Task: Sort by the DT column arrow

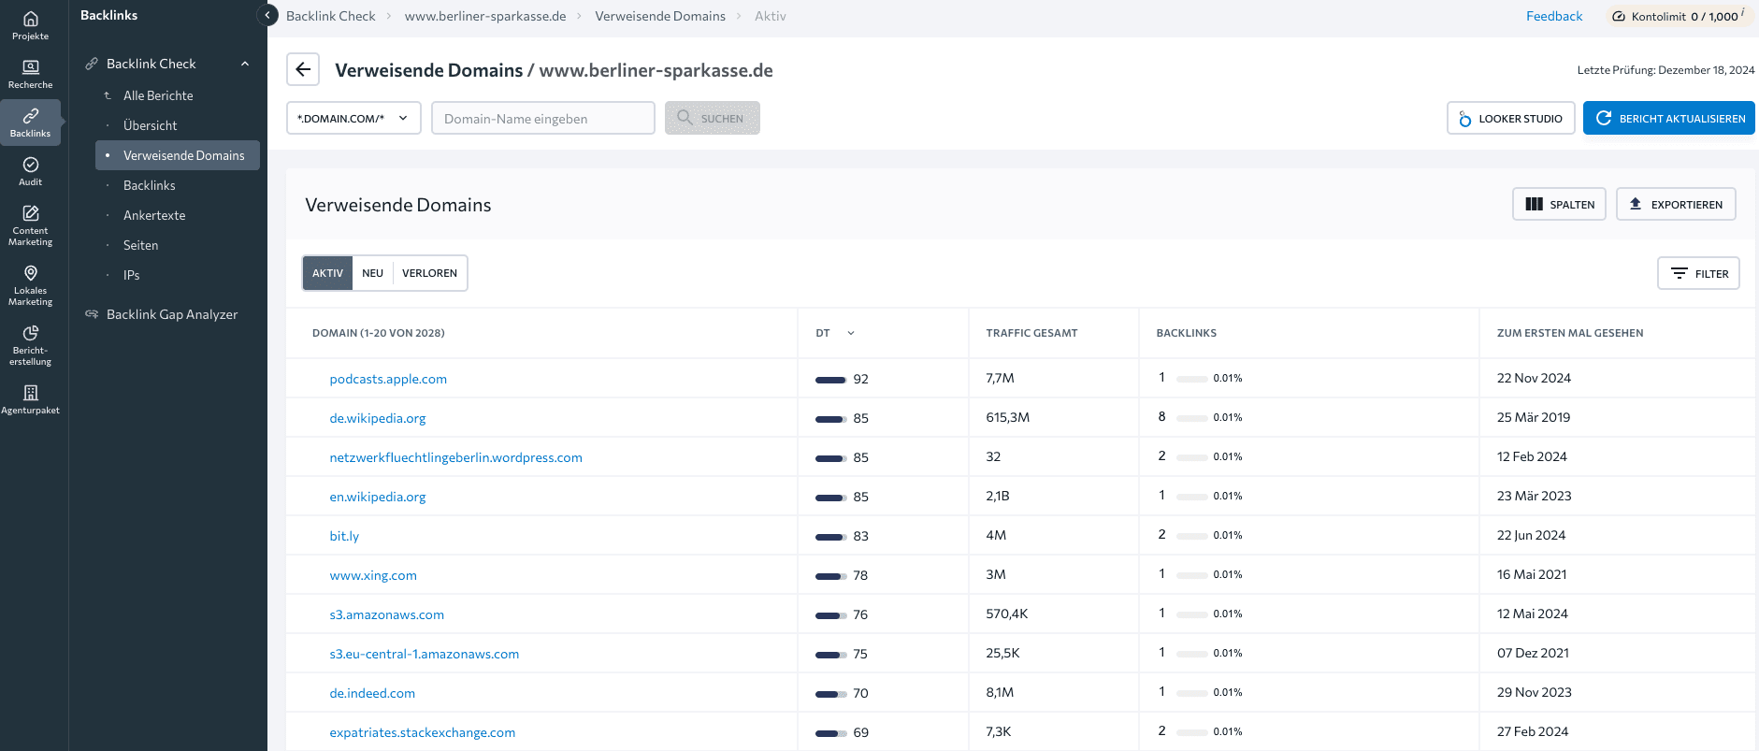Action: click(x=851, y=333)
